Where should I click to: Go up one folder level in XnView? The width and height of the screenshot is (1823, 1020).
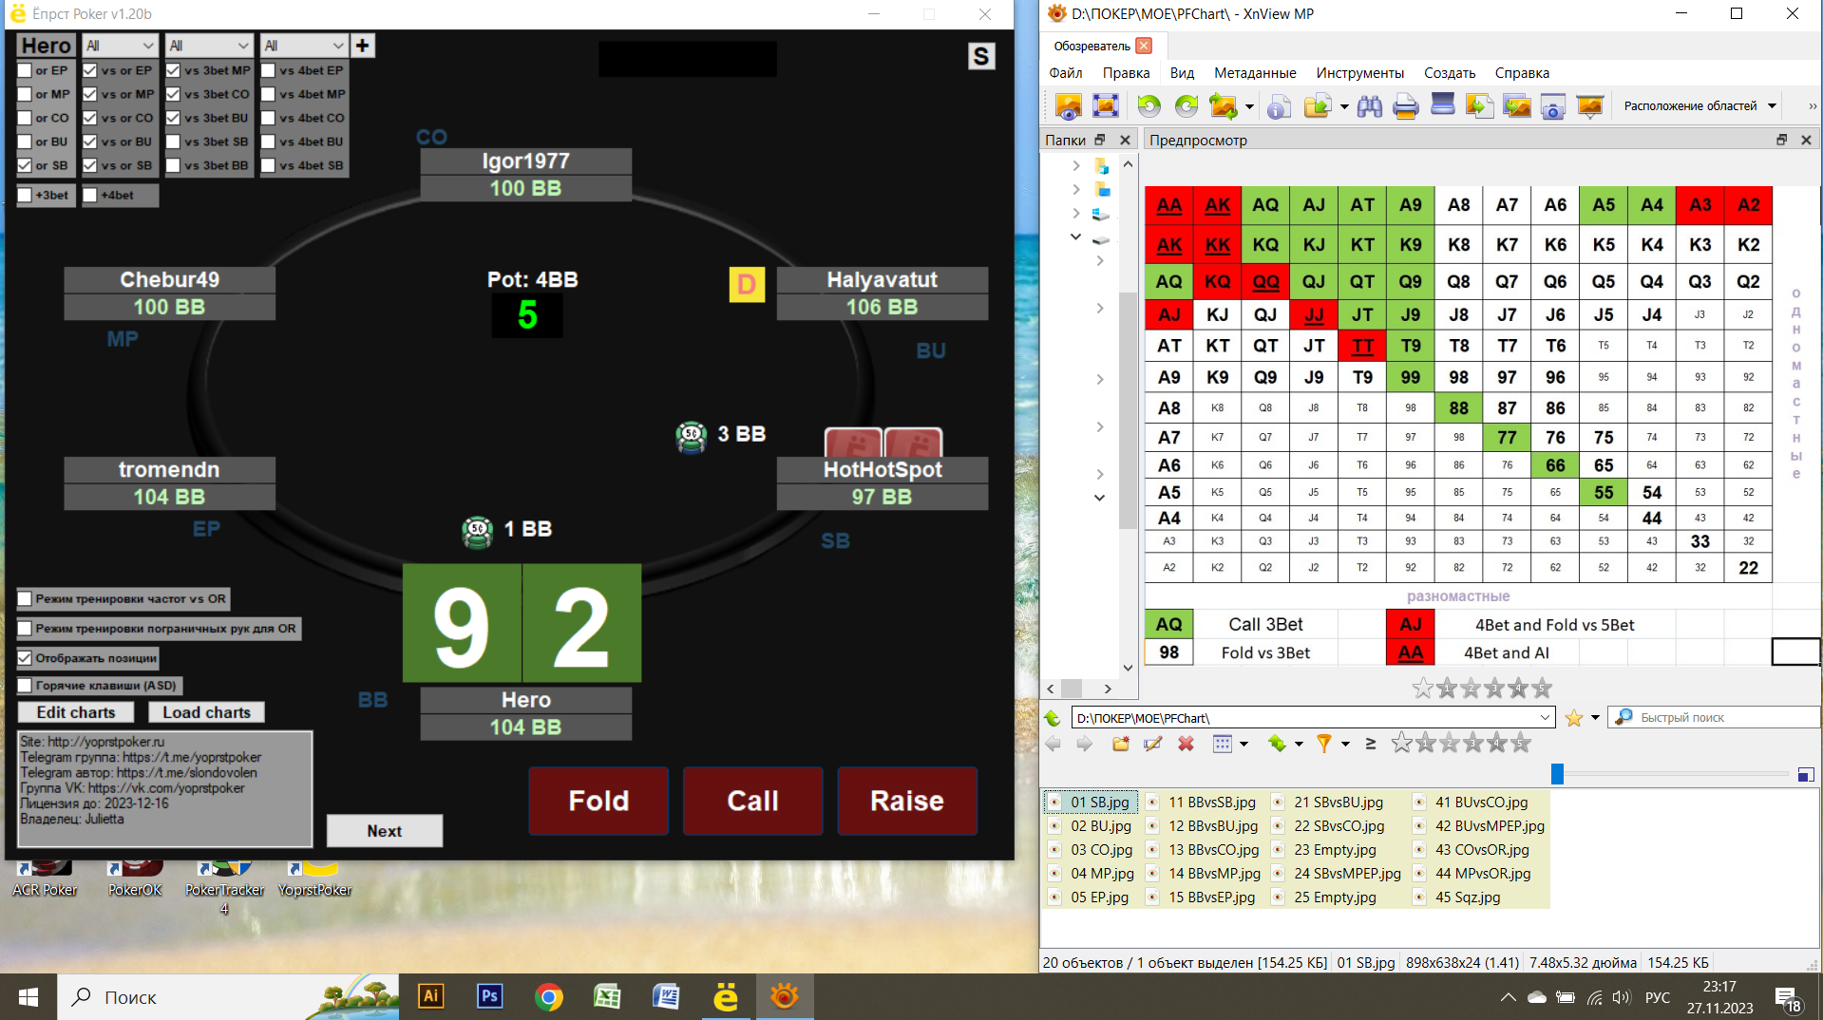[x=1053, y=718]
